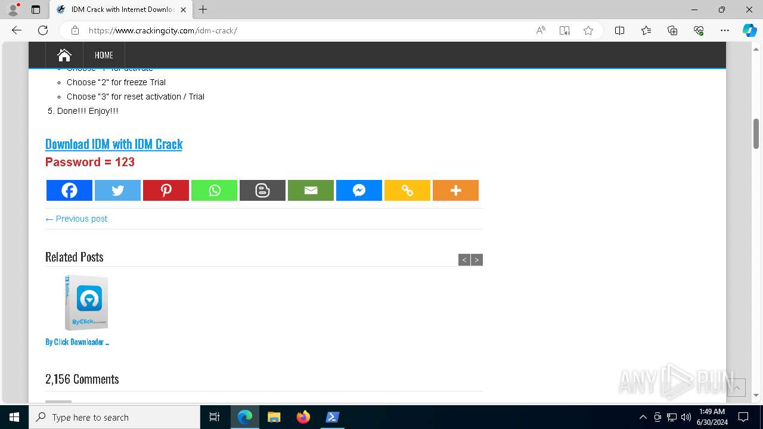Open Immersive Reader icon

[x=565, y=30]
